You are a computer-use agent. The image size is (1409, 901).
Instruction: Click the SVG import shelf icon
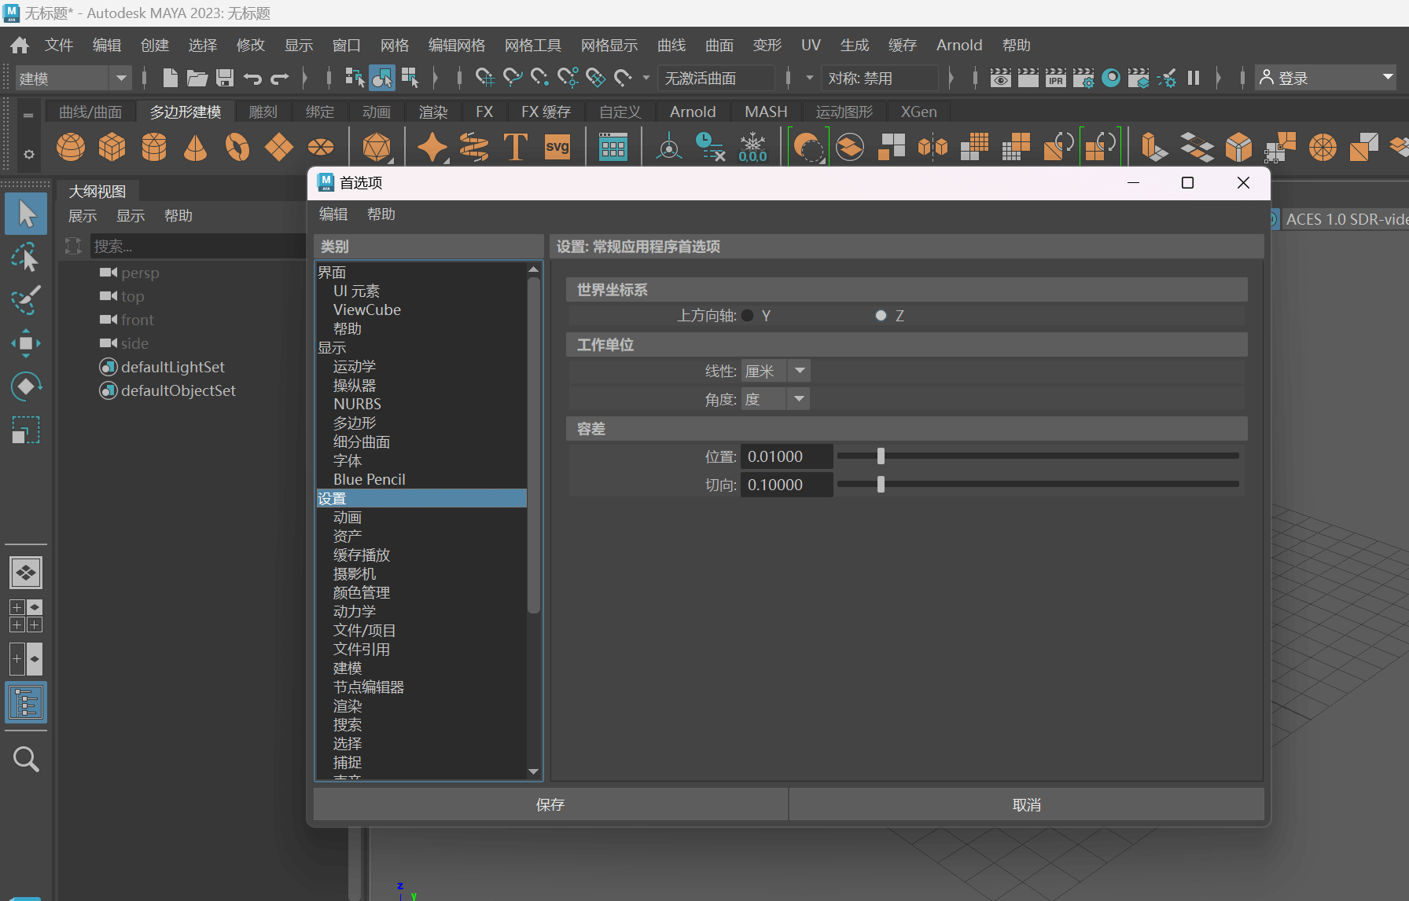tap(557, 147)
